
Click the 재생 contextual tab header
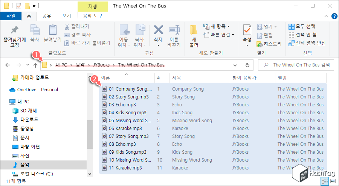[93, 6]
